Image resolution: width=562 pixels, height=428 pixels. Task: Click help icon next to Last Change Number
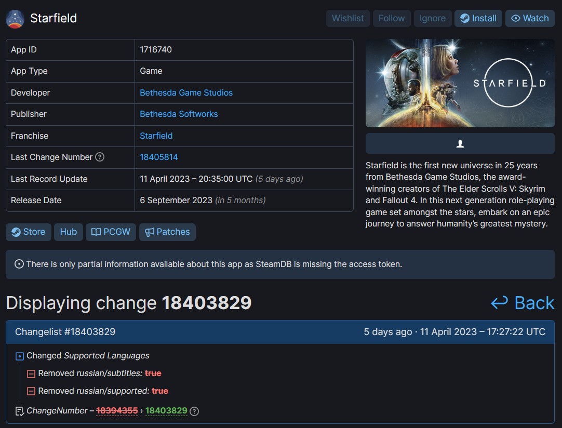pyautogui.click(x=100, y=157)
